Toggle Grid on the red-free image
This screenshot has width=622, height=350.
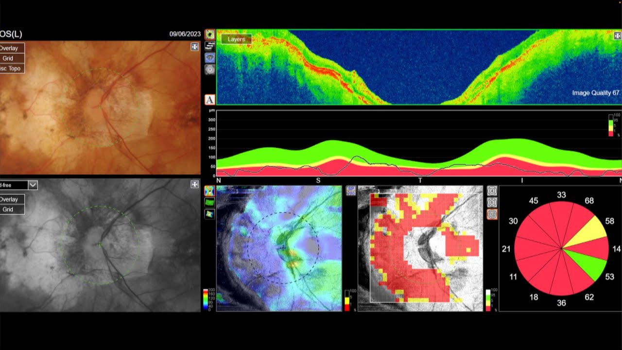(x=11, y=210)
